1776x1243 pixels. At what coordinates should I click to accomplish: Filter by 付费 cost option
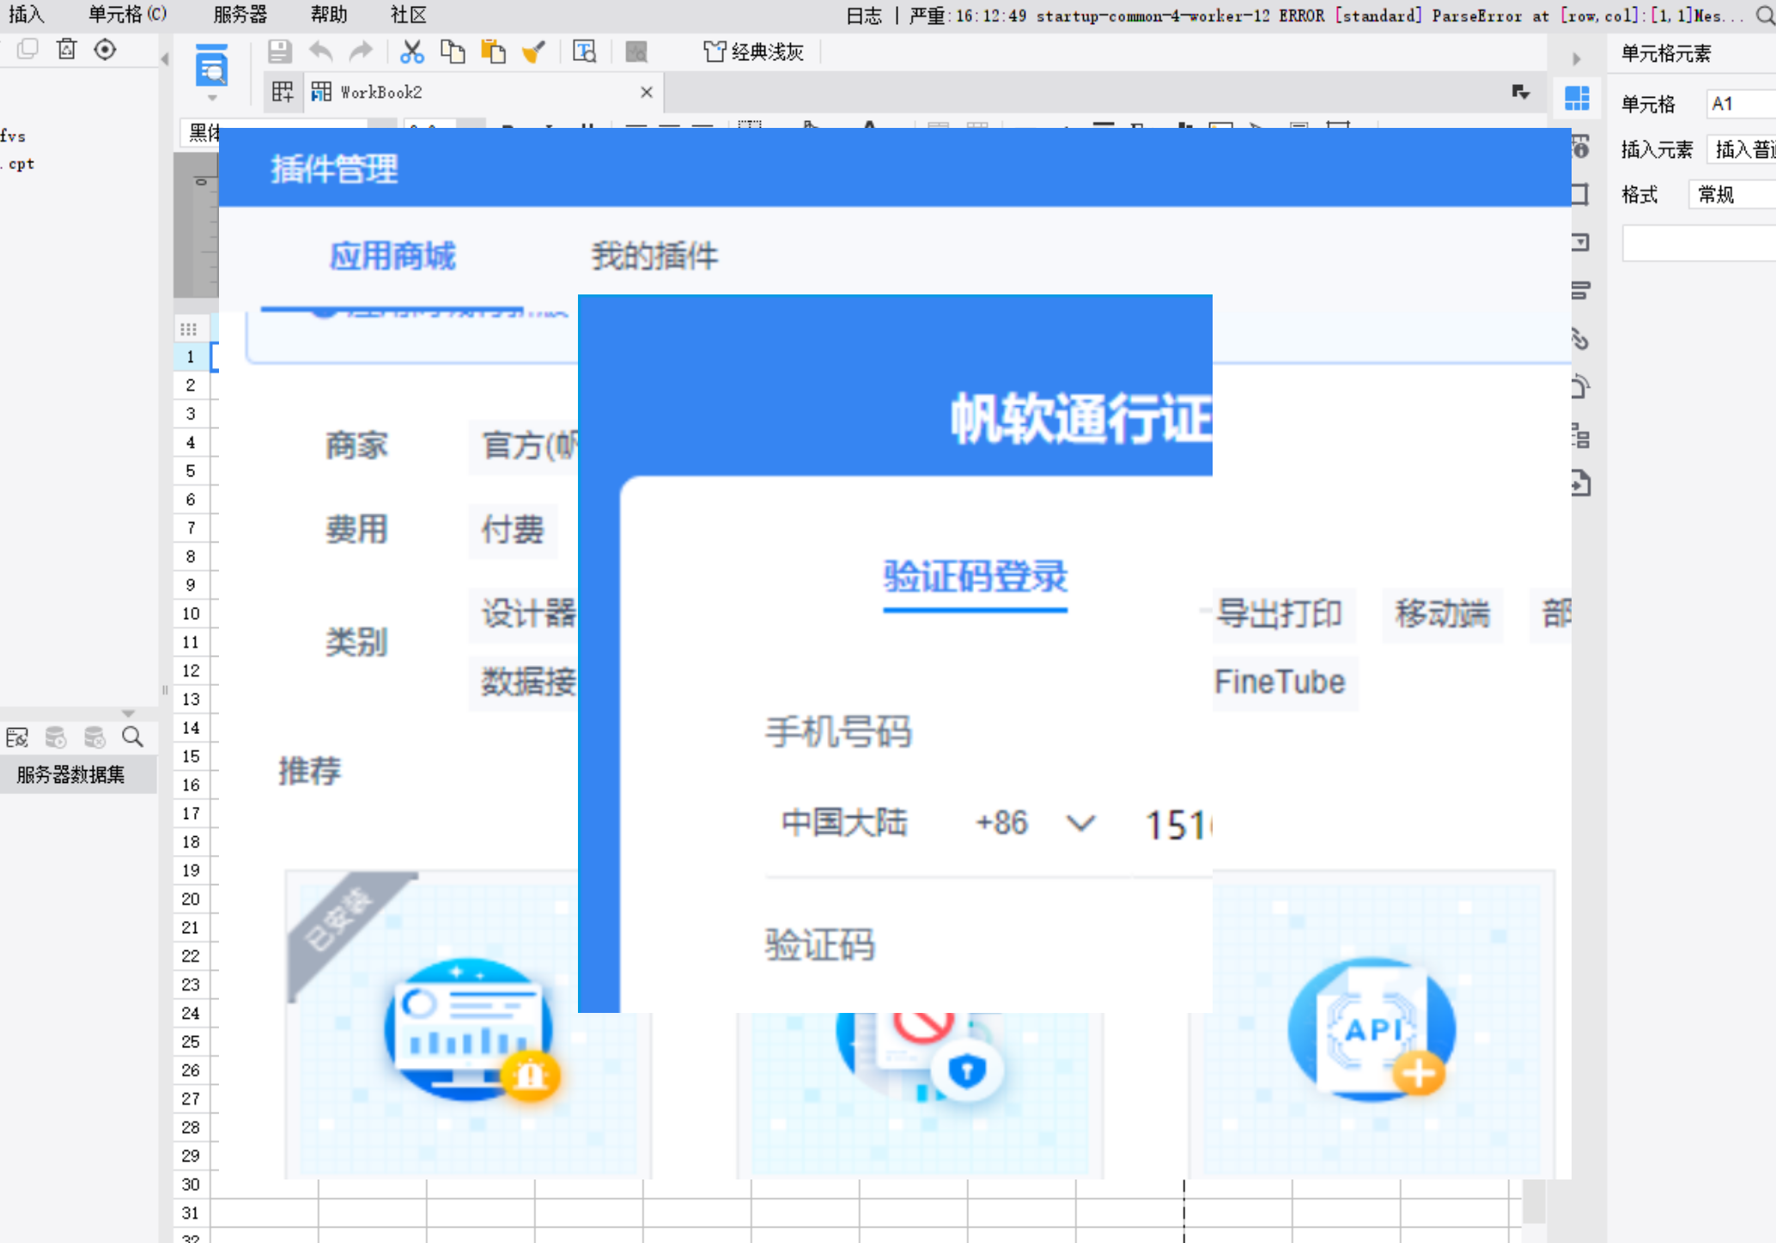click(x=513, y=530)
